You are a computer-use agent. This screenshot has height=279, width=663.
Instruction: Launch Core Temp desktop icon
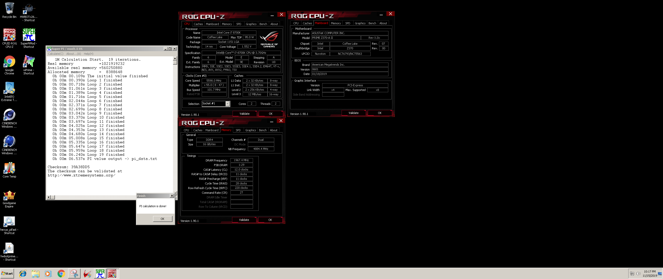[9, 170]
